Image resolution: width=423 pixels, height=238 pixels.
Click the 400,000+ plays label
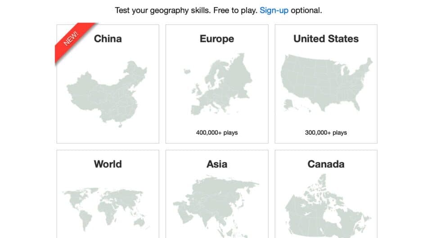217,133
